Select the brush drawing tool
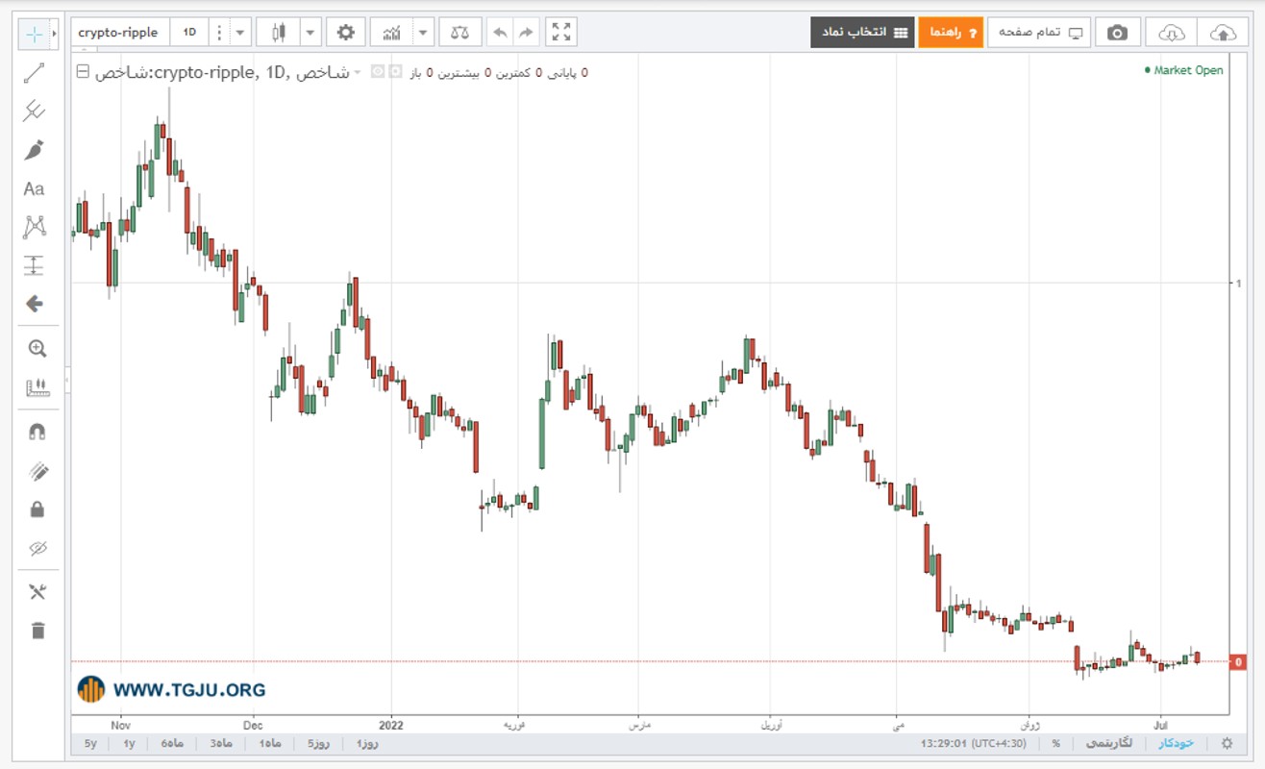This screenshot has width=1265, height=769. tap(34, 150)
